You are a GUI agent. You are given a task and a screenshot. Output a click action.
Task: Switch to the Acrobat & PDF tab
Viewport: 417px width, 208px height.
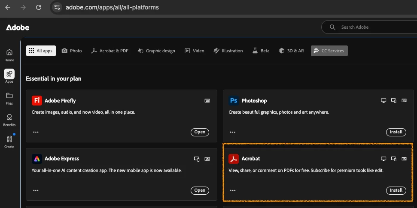(110, 51)
